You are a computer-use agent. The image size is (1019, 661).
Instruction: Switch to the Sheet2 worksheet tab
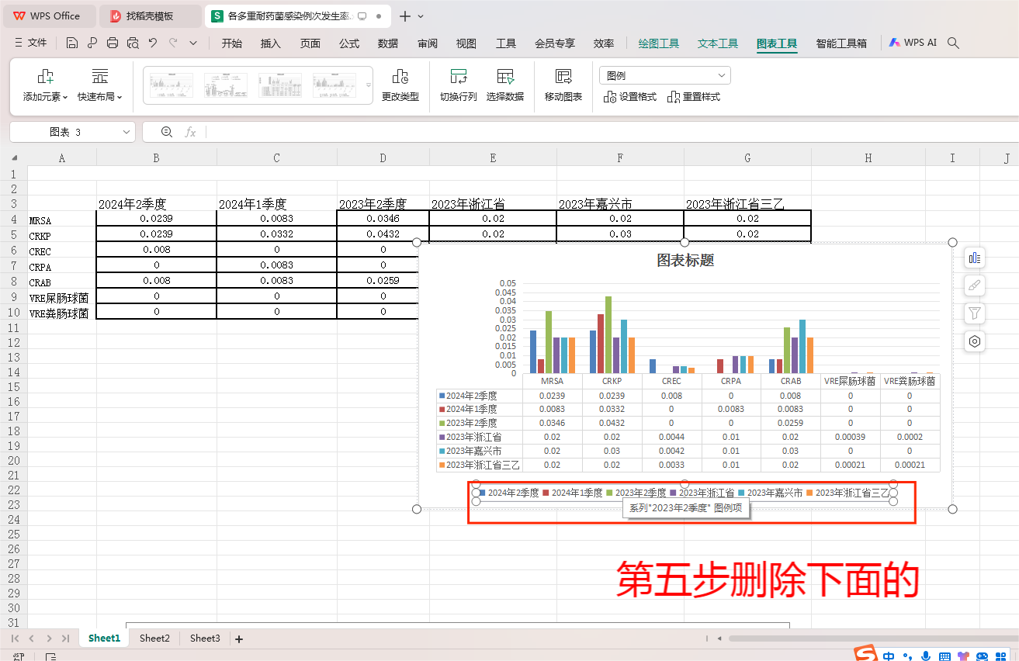154,638
